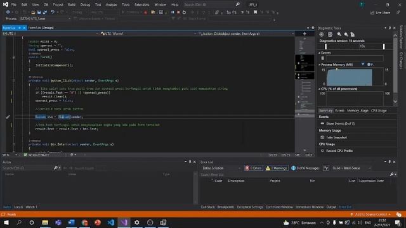Screen dimensions: 406x228
Task: Open a file with the folder toolbar icon
Action: [x=33, y=12]
